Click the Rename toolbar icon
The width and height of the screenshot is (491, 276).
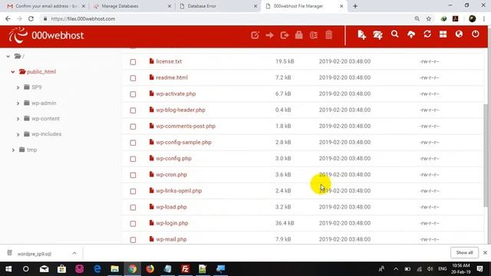coord(314,35)
